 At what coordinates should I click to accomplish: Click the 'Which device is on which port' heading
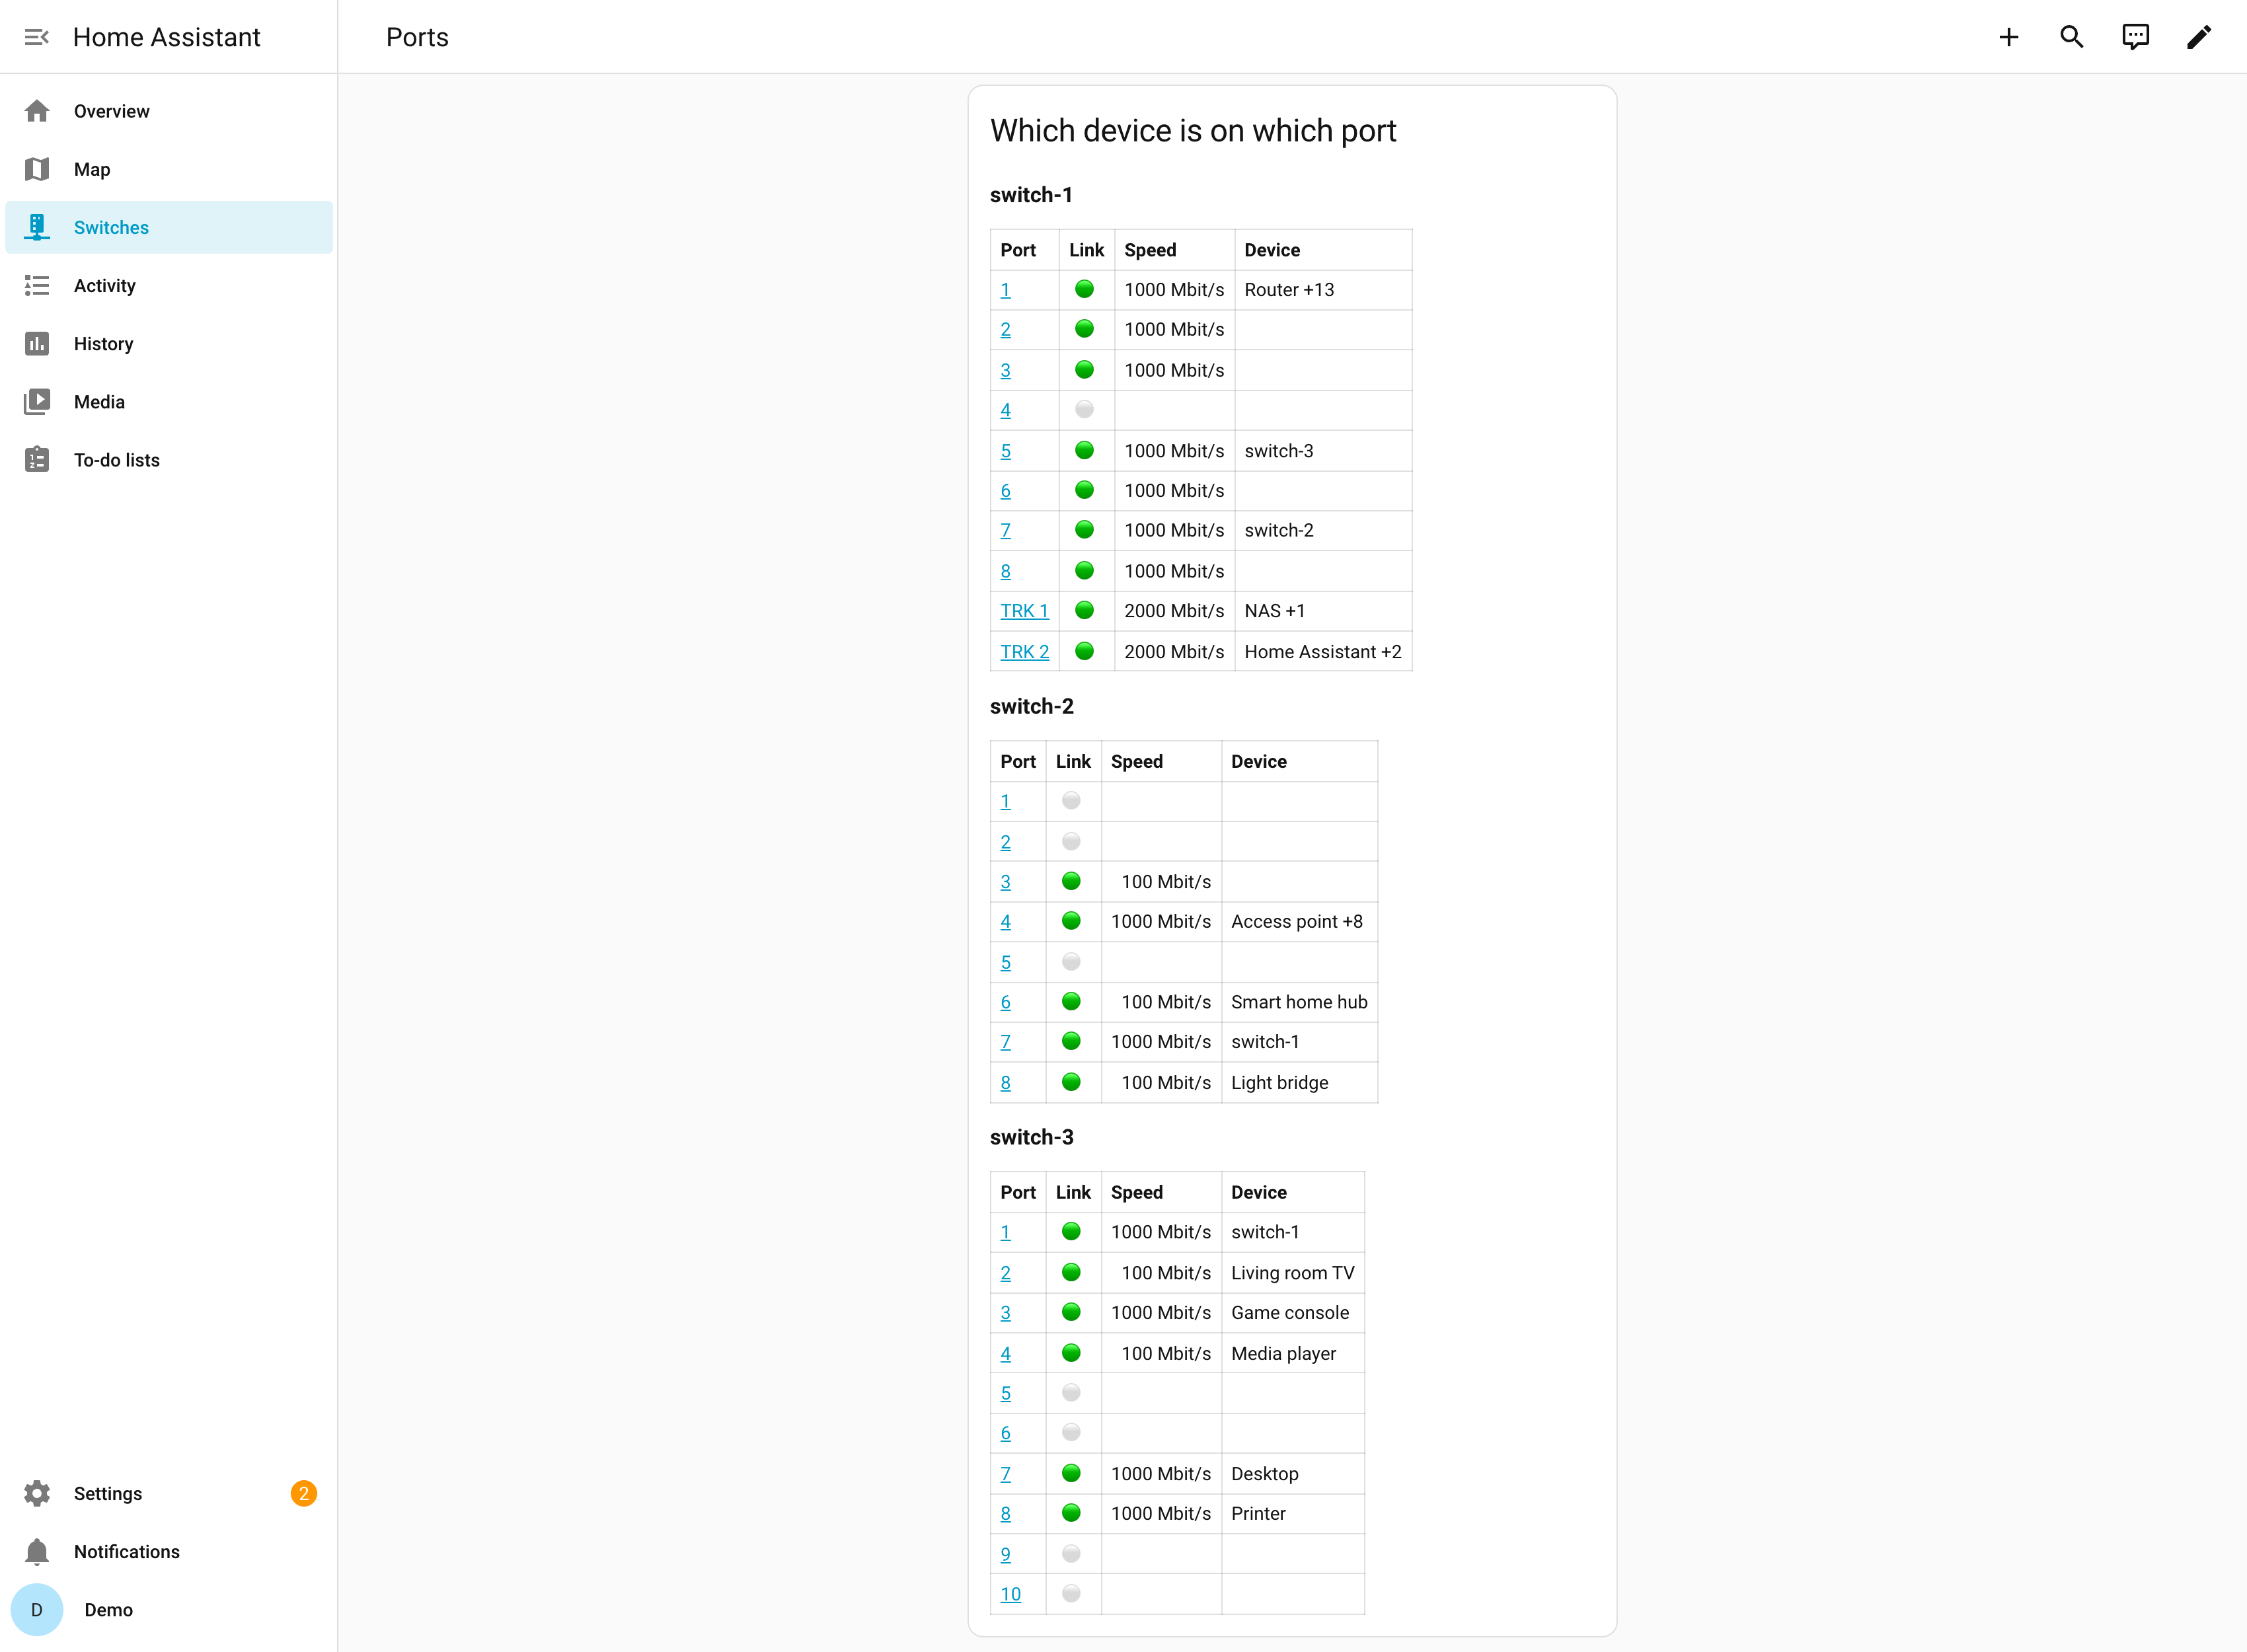(1193, 131)
